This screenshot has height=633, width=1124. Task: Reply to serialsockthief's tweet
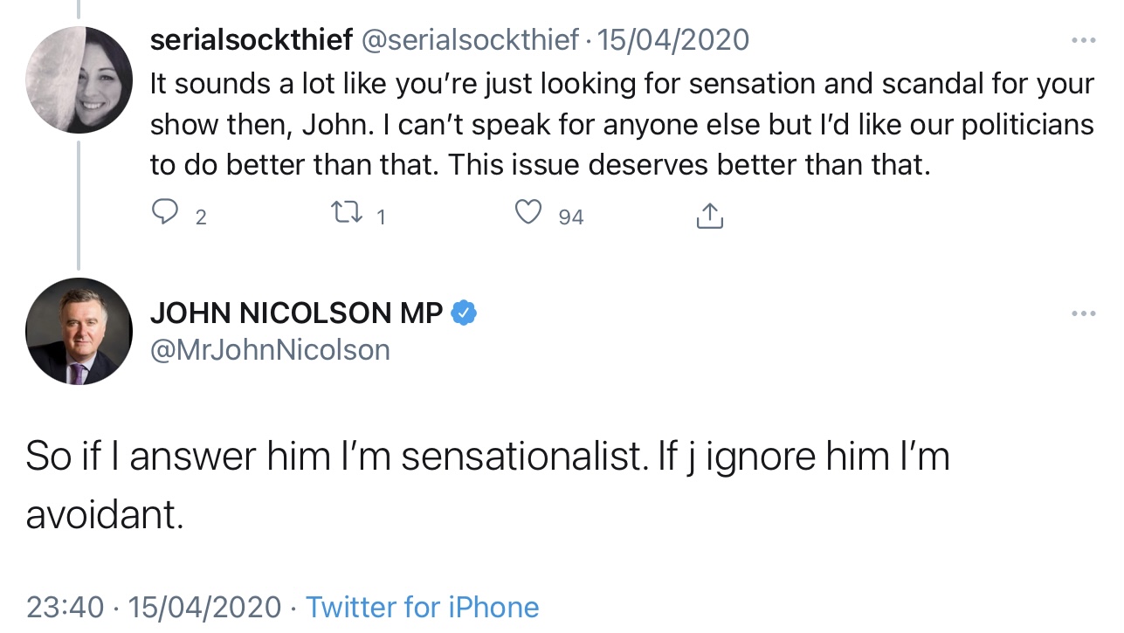pos(165,212)
